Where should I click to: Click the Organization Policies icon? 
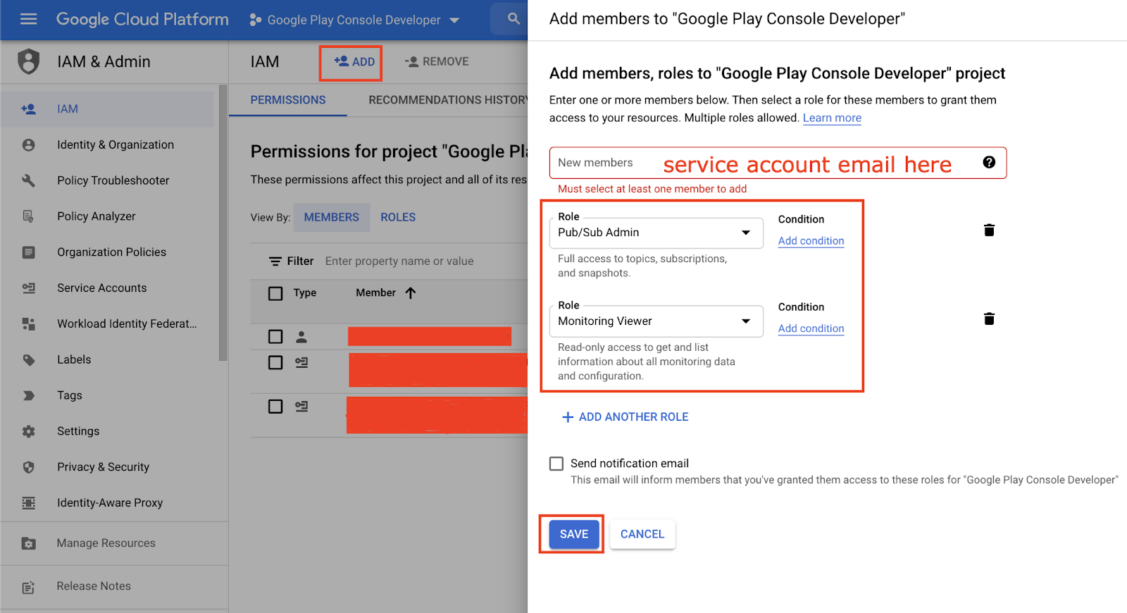point(28,252)
